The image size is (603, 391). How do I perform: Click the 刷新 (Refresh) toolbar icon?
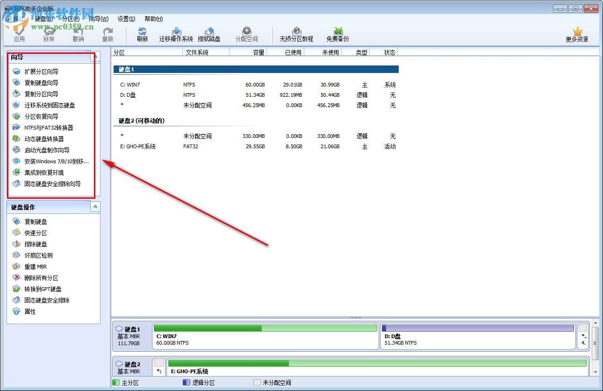click(x=142, y=34)
